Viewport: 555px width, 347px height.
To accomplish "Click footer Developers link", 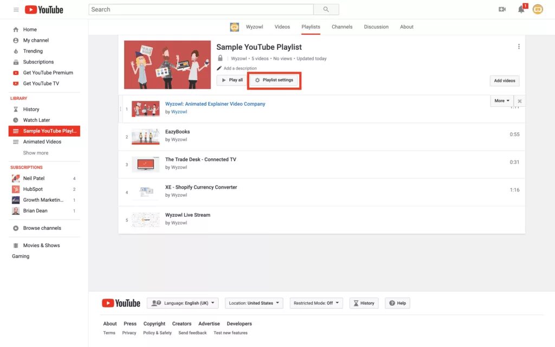I will coord(239,324).
